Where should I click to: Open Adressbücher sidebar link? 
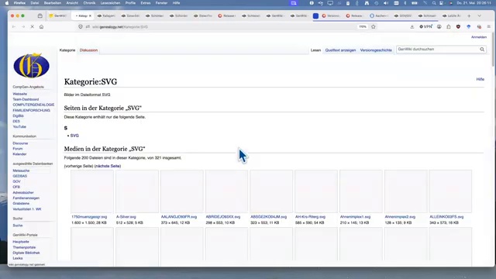coord(23,193)
